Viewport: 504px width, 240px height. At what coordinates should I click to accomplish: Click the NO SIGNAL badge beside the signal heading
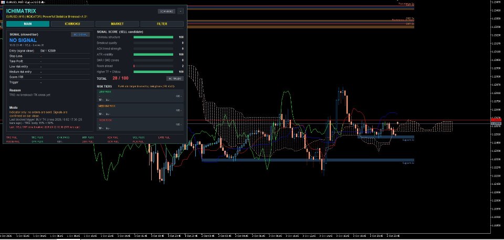click(x=80, y=35)
